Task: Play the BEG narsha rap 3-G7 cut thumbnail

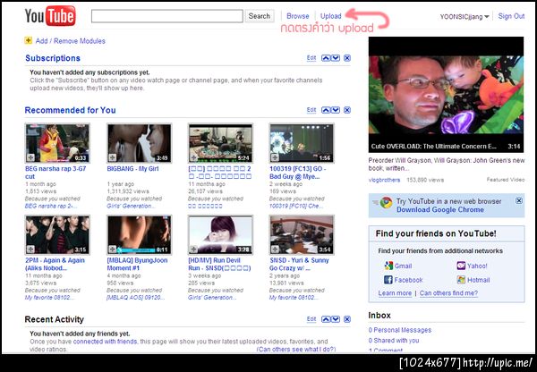Action: click(x=57, y=143)
